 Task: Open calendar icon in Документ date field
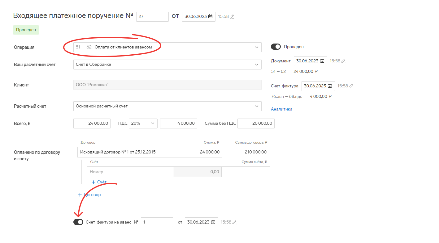(322, 61)
